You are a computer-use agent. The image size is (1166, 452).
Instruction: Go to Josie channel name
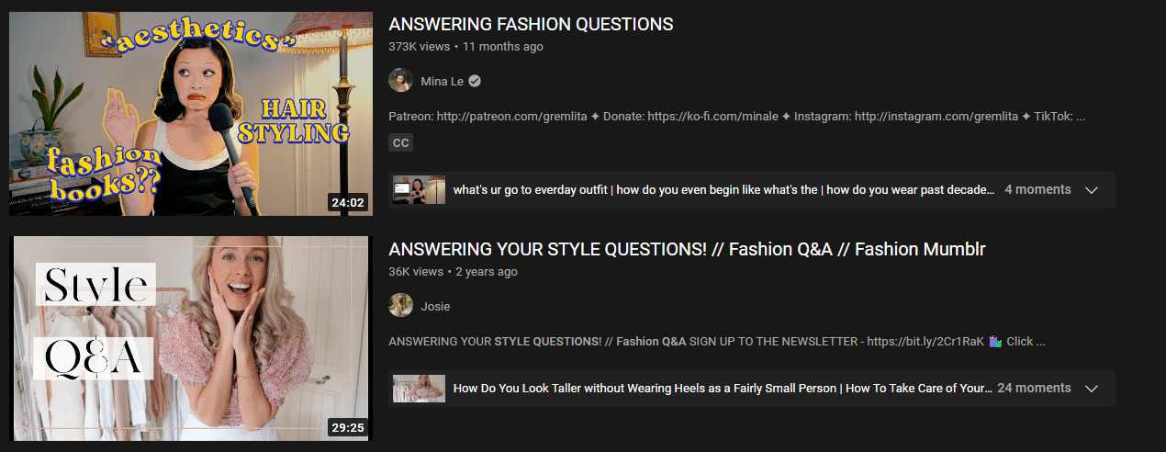[x=435, y=307]
